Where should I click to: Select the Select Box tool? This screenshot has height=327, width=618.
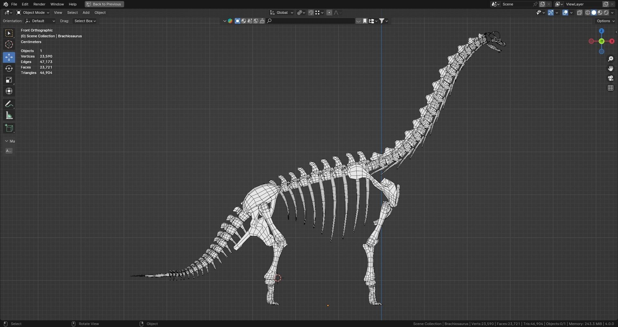[x=9, y=33]
